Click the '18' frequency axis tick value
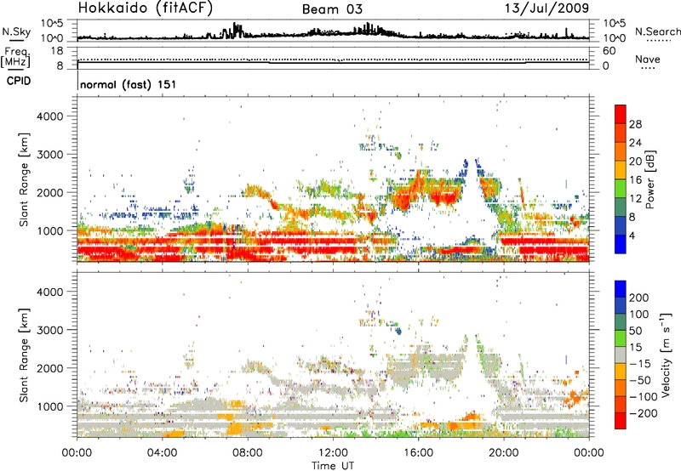The image size is (681, 471). (x=56, y=51)
